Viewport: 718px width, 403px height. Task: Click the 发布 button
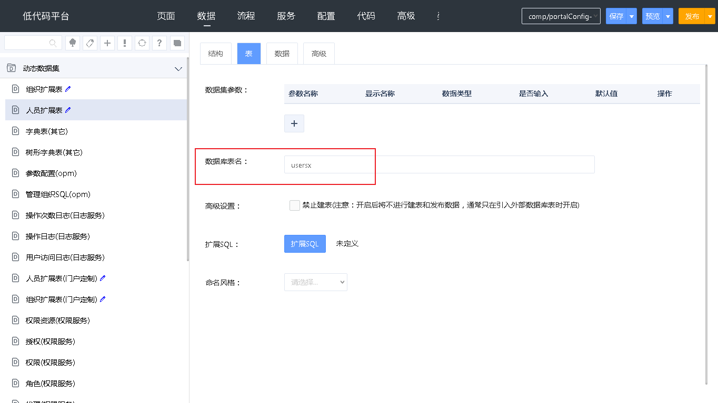(692, 16)
